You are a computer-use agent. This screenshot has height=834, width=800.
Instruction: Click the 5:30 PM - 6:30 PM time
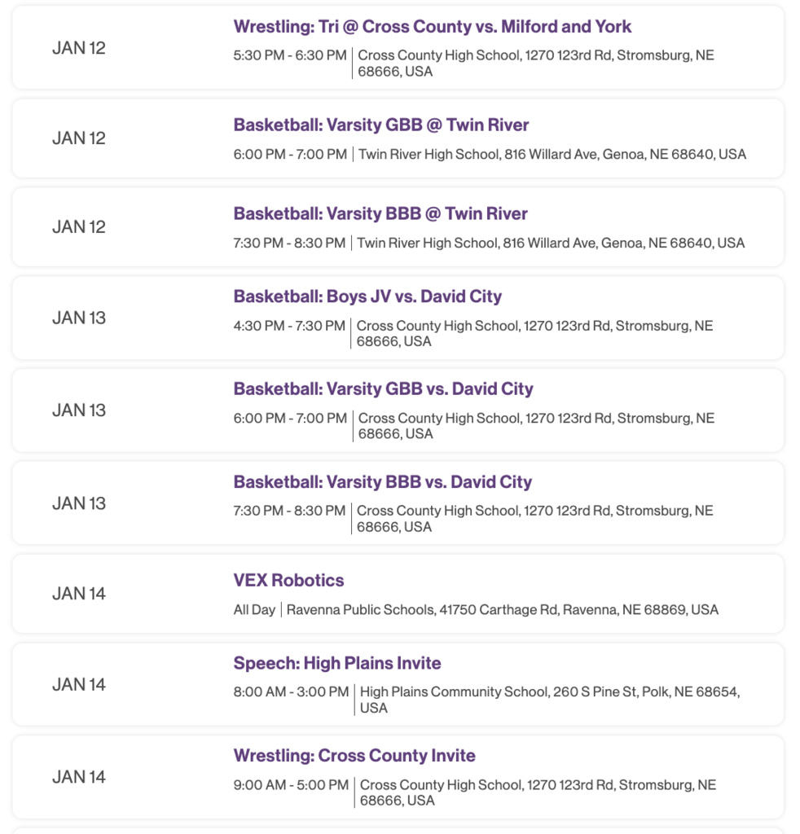290,55
